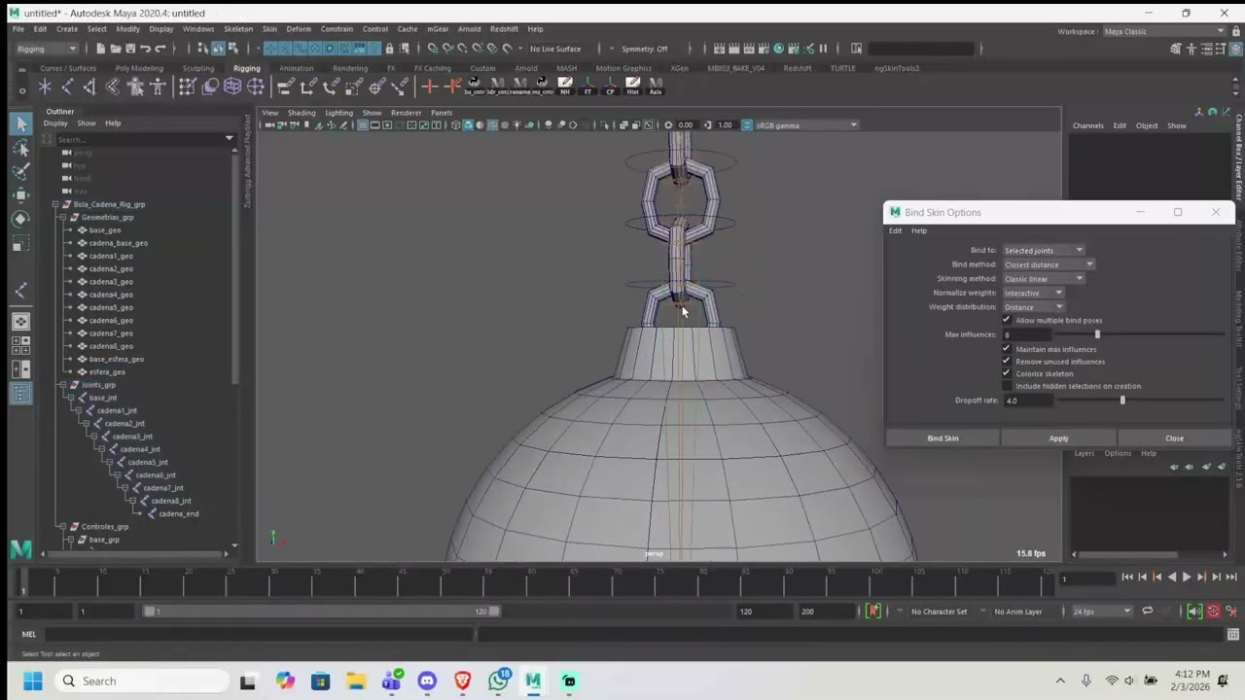
Task: Click the Bind Skin button
Action: 943,438
